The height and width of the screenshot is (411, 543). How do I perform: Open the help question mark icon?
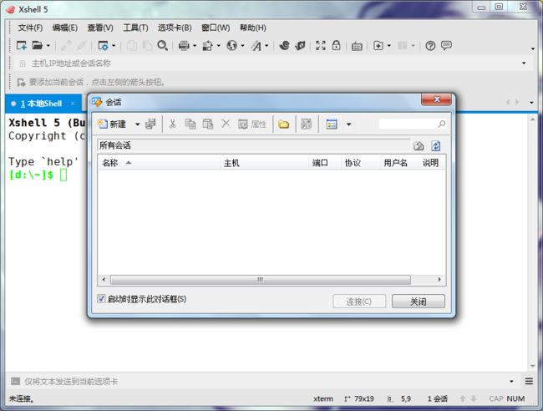click(430, 45)
